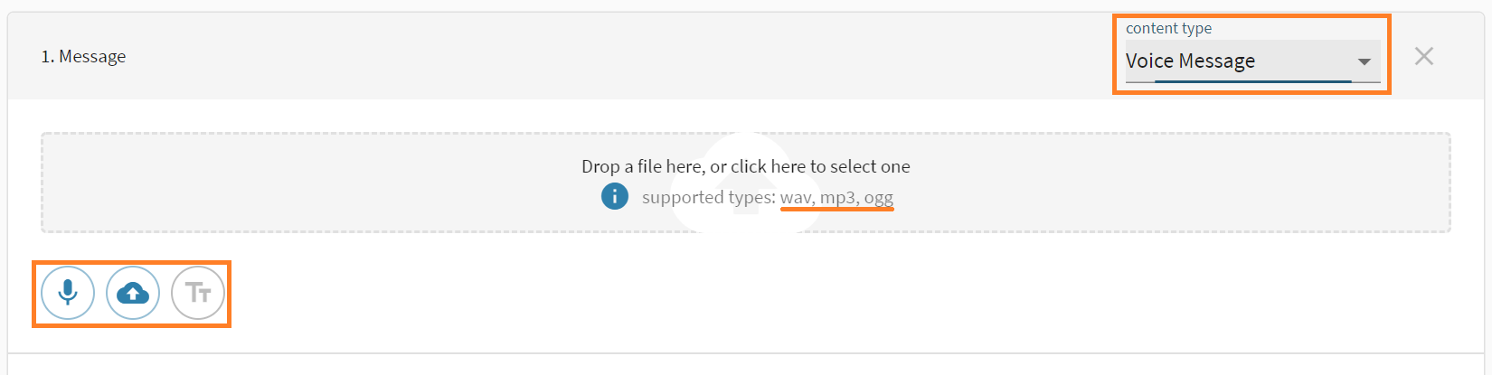Expand the content type dropdown arrow

point(1364,61)
